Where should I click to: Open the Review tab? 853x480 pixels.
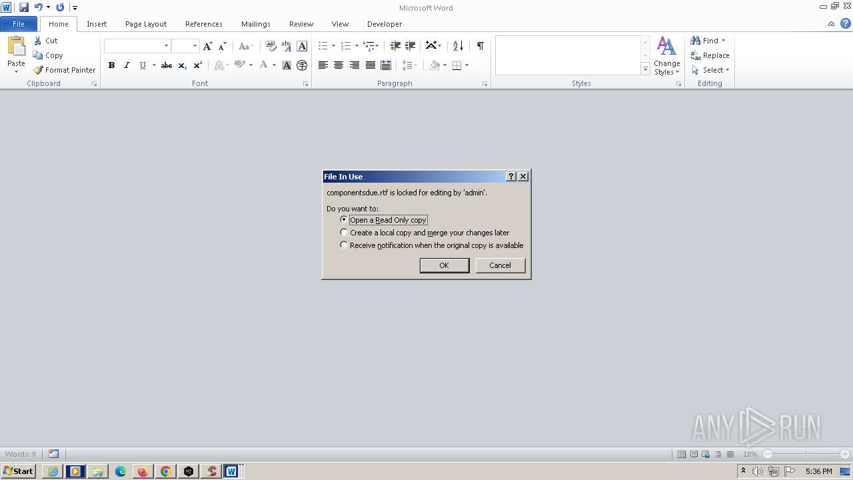[301, 24]
